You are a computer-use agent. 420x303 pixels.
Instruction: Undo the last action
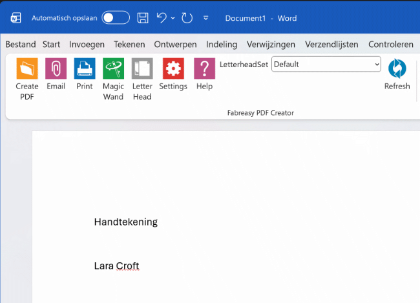point(162,18)
